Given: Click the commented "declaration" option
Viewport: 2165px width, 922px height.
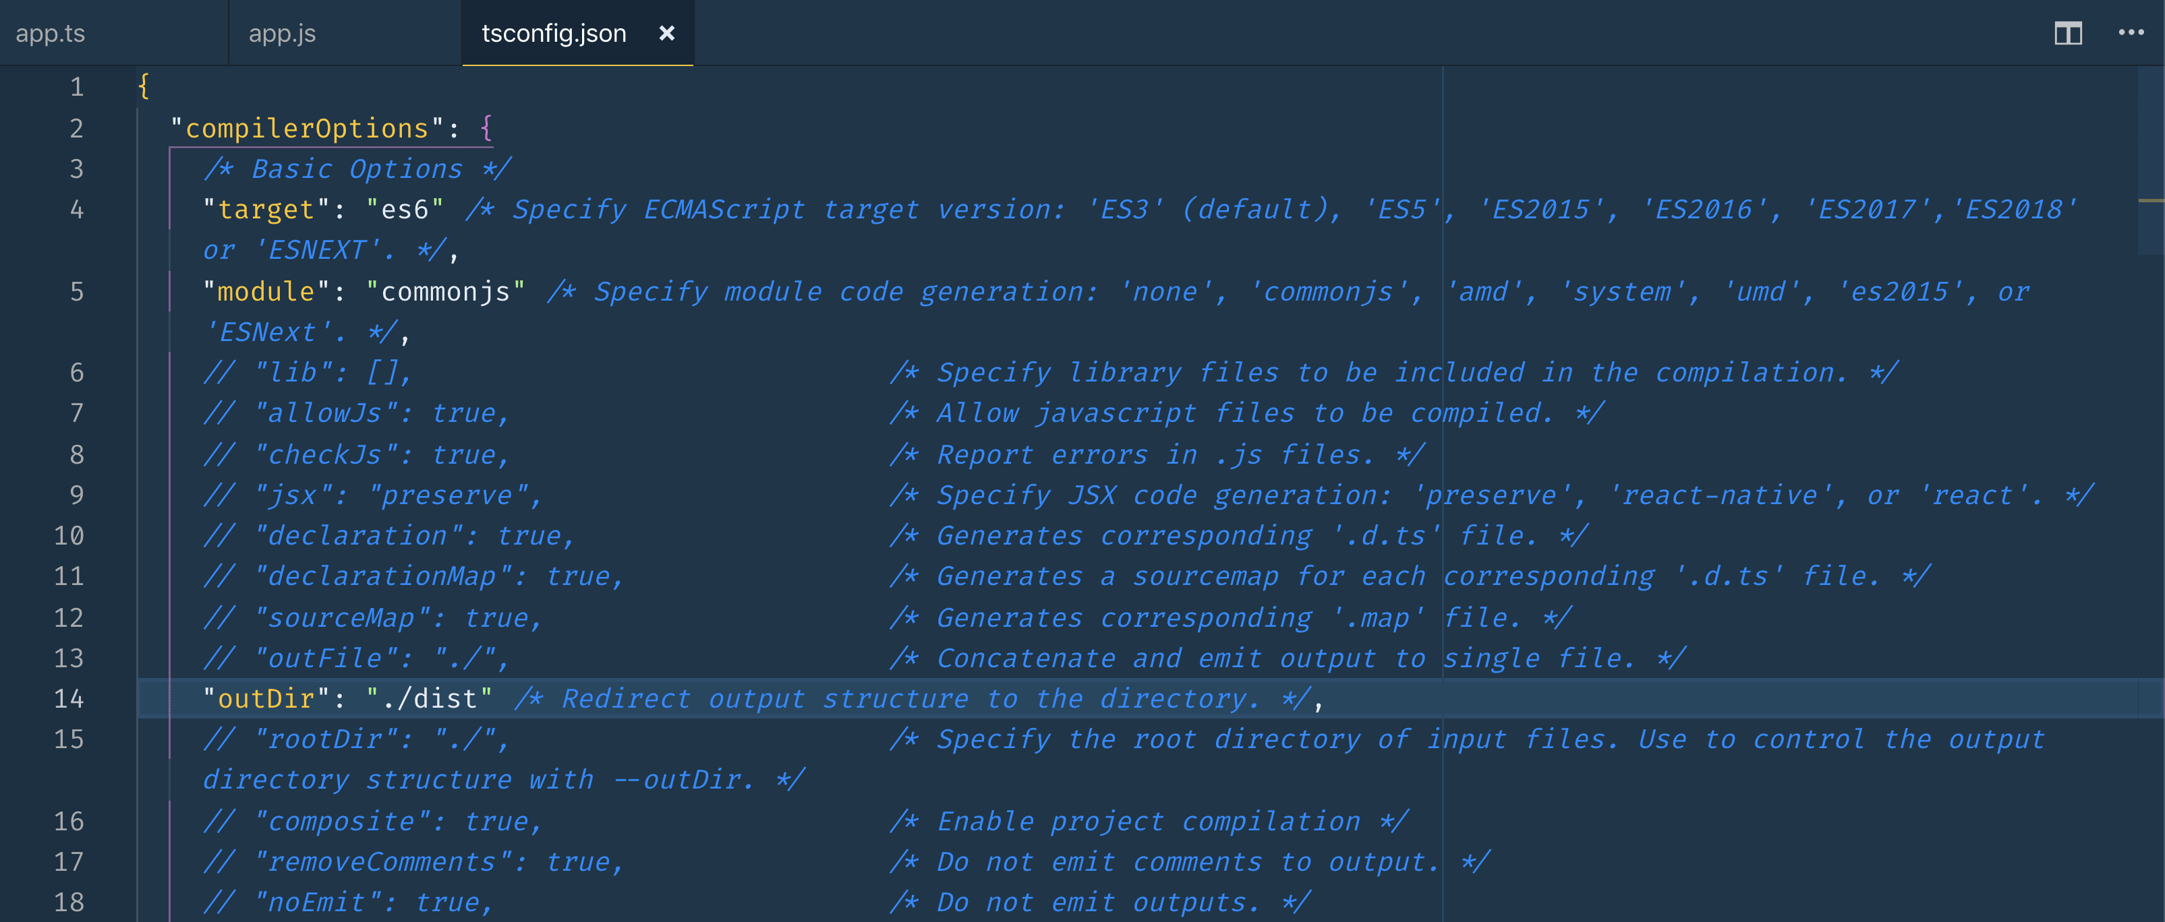Looking at the screenshot, I should (x=389, y=536).
